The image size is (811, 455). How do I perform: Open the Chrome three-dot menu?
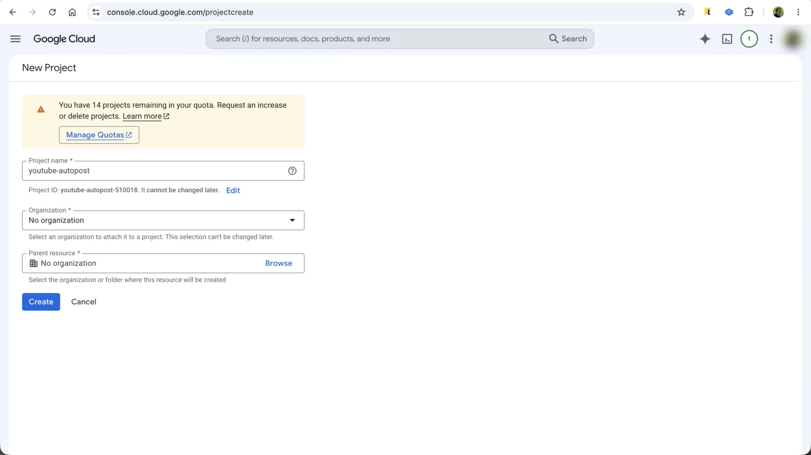point(798,12)
